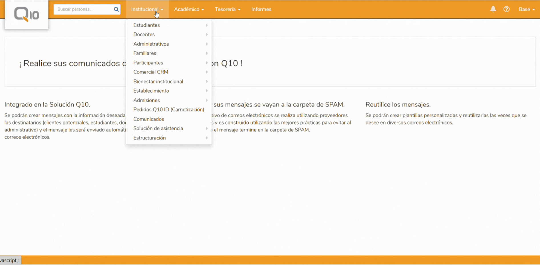This screenshot has width=540, height=265.
Task: Click the Q10 logo
Action: coord(26,14)
